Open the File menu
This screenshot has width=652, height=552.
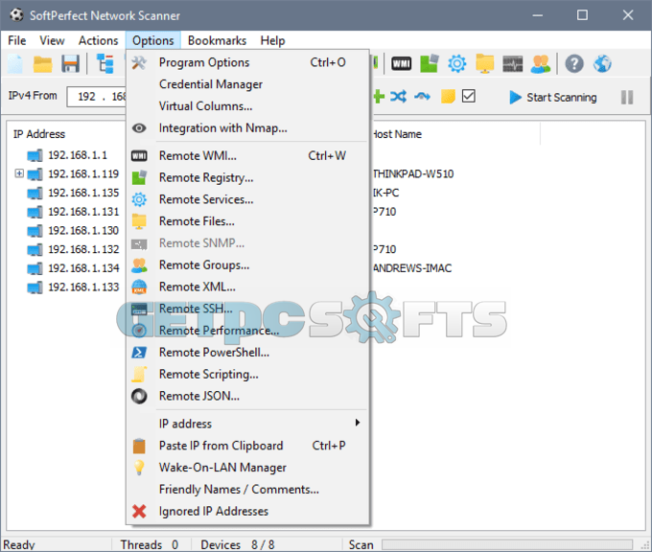[x=17, y=40]
